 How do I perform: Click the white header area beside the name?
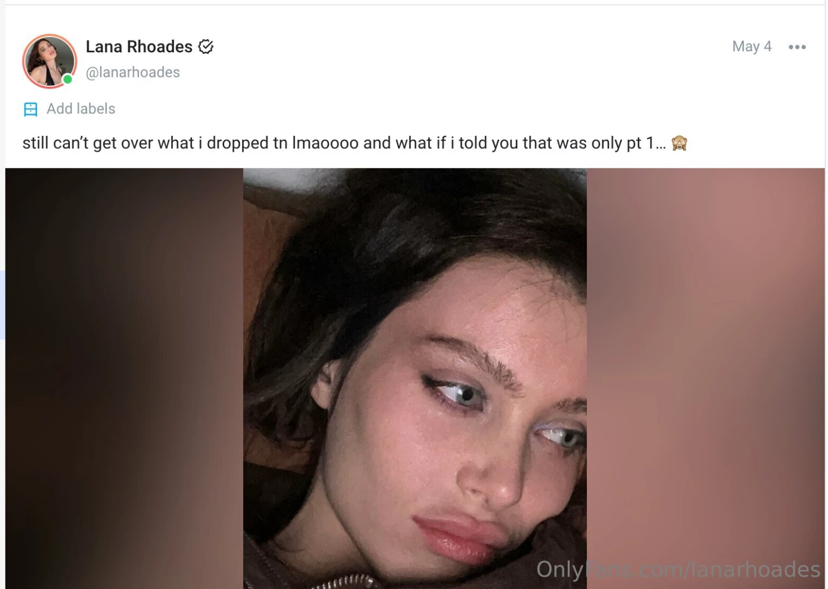point(469,55)
